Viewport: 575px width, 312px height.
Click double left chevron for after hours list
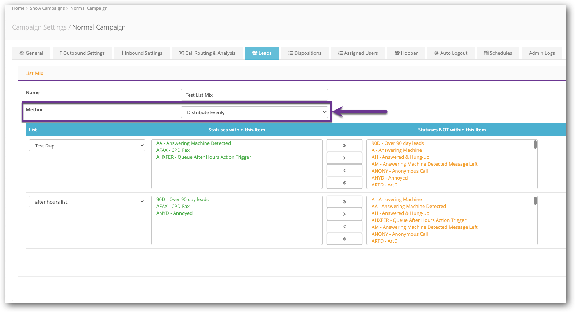[344, 239]
